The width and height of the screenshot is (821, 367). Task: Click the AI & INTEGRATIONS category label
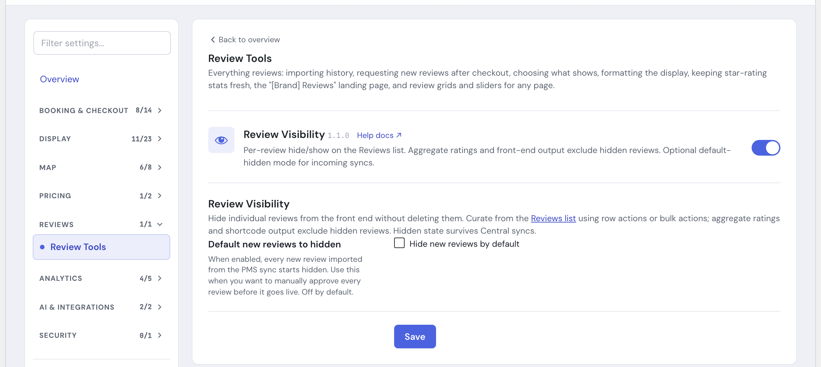[x=77, y=307]
